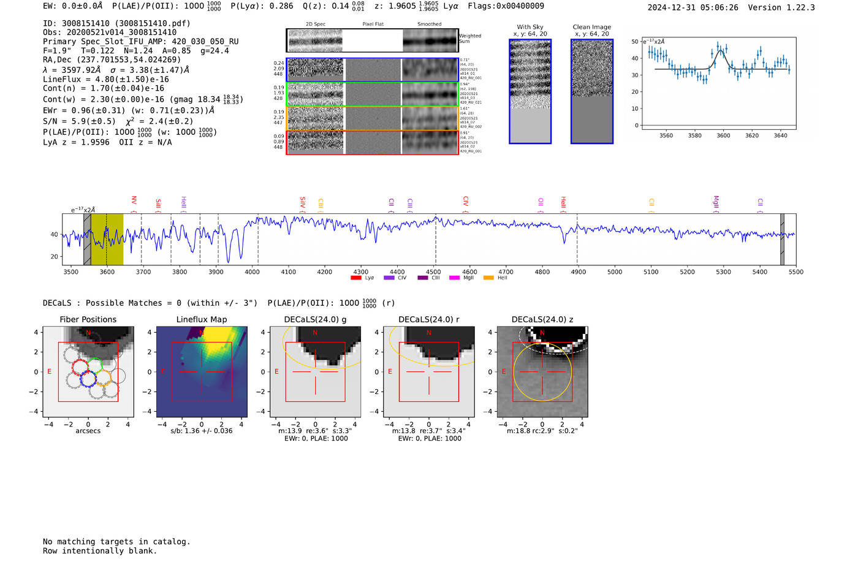Image resolution: width=858 pixels, height=584 pixels.
Task: Click the Flags:0x00400009 header text
Action: click(x=506, y=6)
